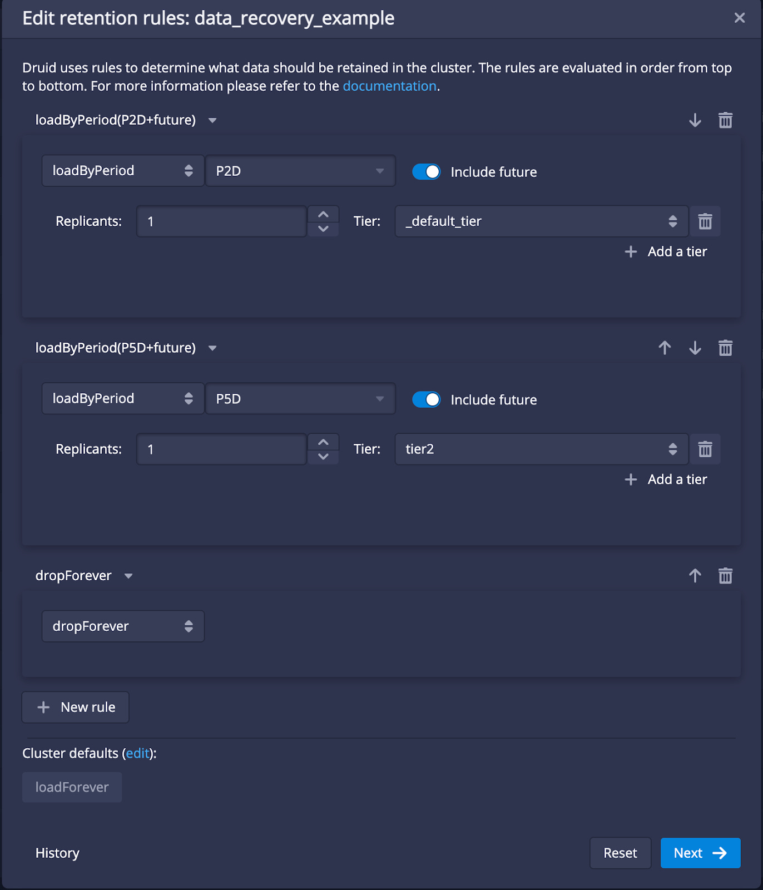Open the P2D period dropdown
763x890 pixels.
pyautogui.click(x=300, y=171)
